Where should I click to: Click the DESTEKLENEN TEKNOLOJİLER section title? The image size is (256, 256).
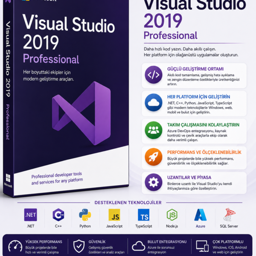tap(128, 203)
